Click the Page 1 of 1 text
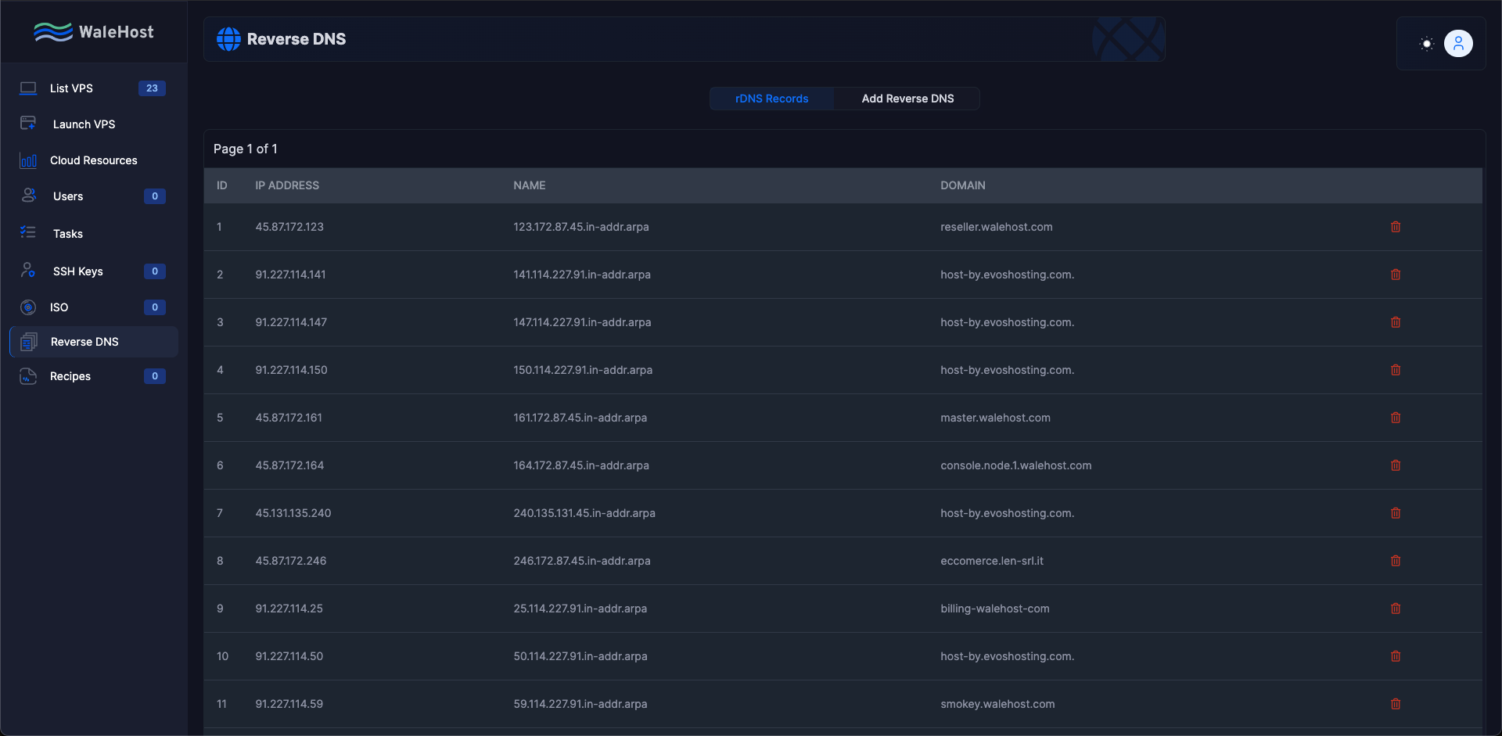Image resolution: width=1502 pixels, height=736 pixels. tap(246, 149)
